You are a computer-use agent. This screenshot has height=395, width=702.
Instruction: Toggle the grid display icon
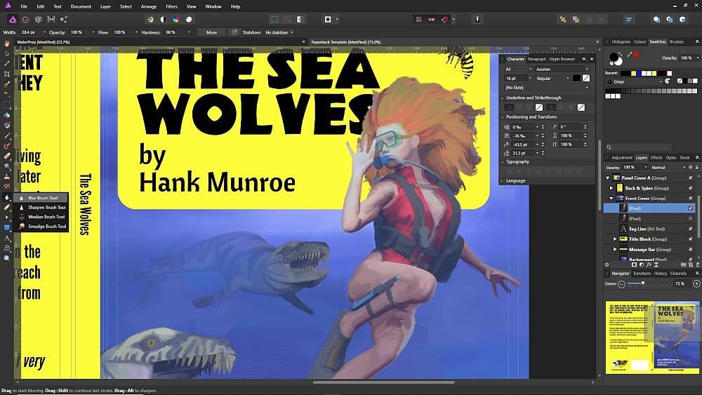point(418,19)
